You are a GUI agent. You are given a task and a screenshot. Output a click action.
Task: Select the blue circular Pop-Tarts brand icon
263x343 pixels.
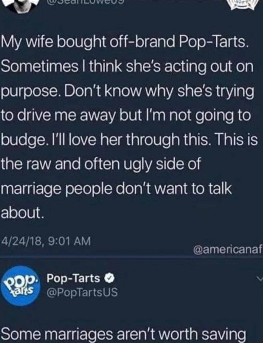click(20, 287)
